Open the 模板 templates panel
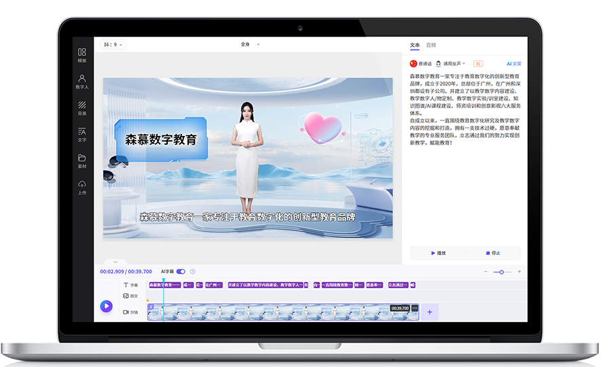The width and height of the screenshot is (601, 367). [x=82, y=54]
